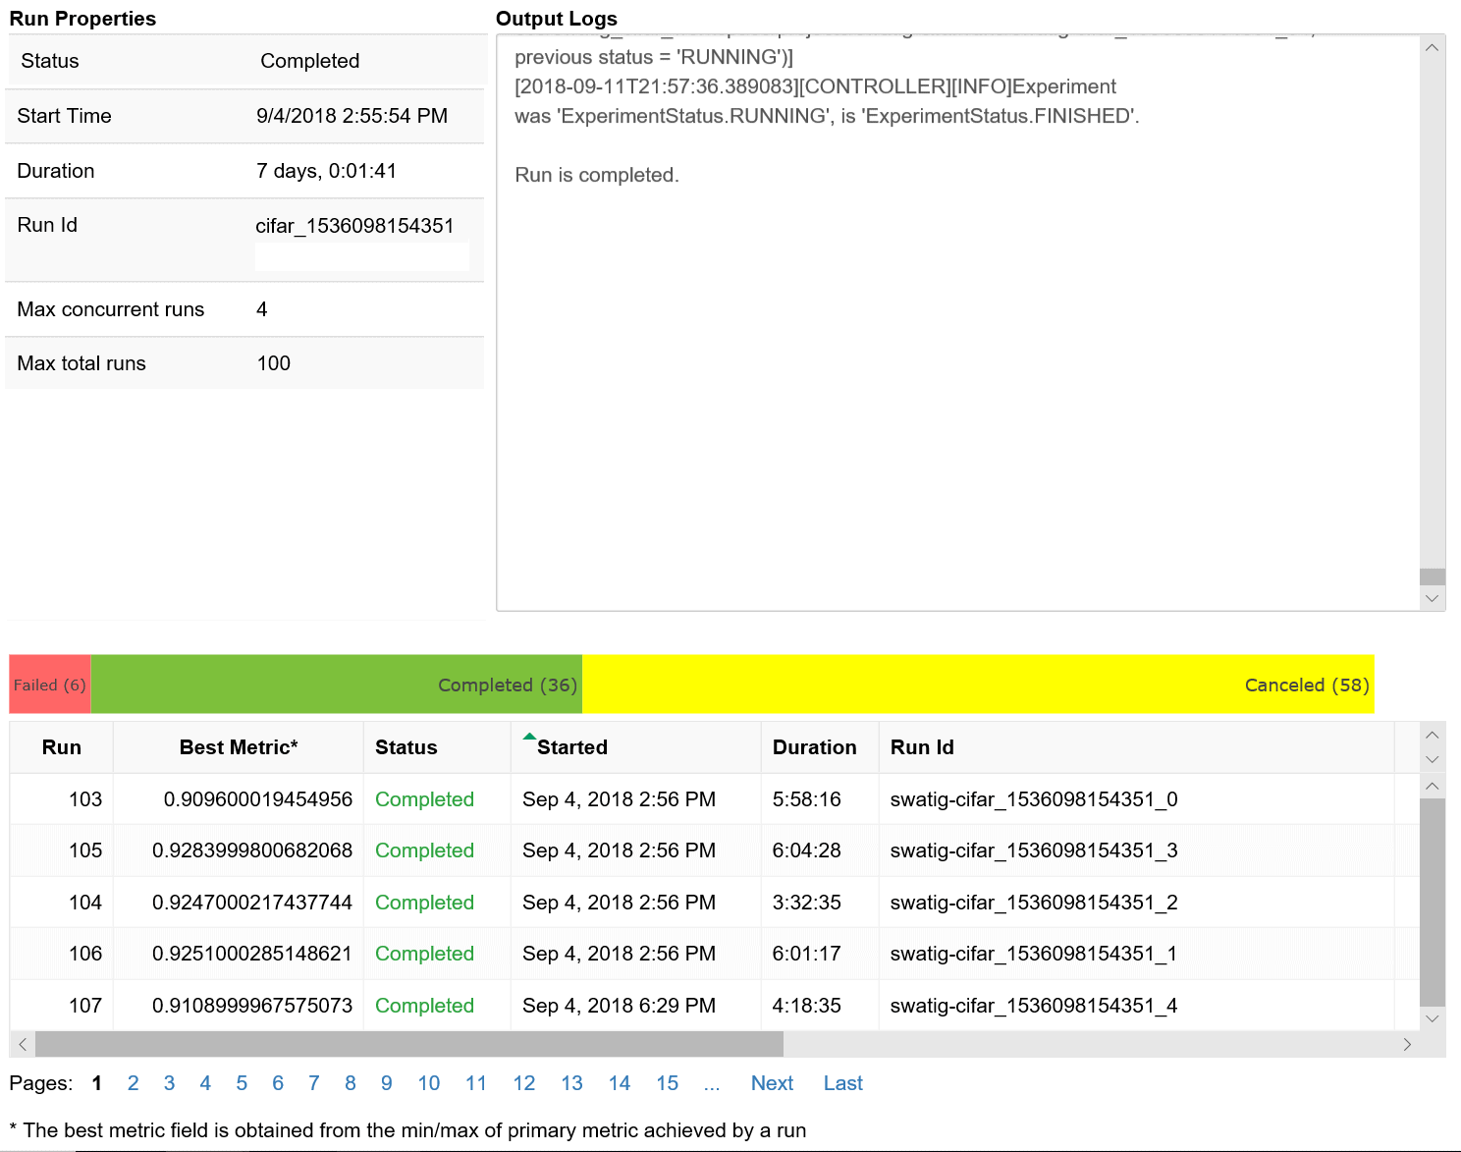The width and height of the screenshot is (1461, 1152).
Task: Click the Run Id input field below cifar_1536098154351
Action: [361, 255]
